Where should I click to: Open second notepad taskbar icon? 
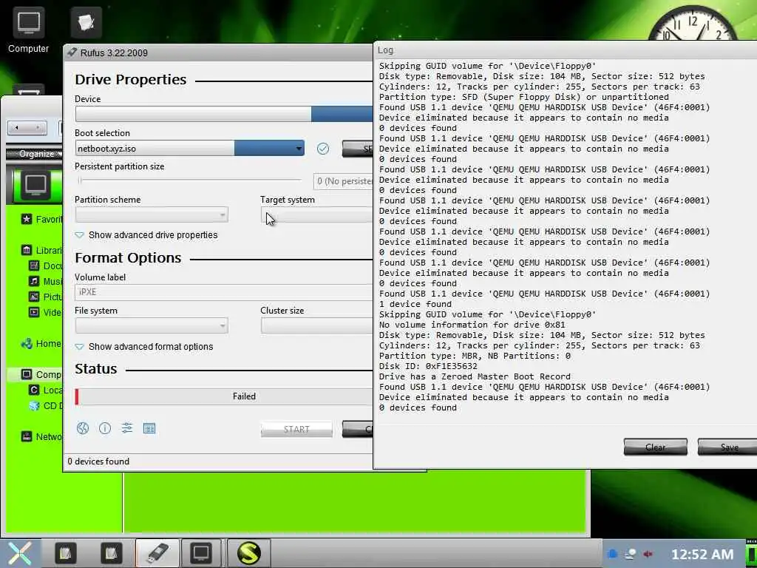[111, 553]
